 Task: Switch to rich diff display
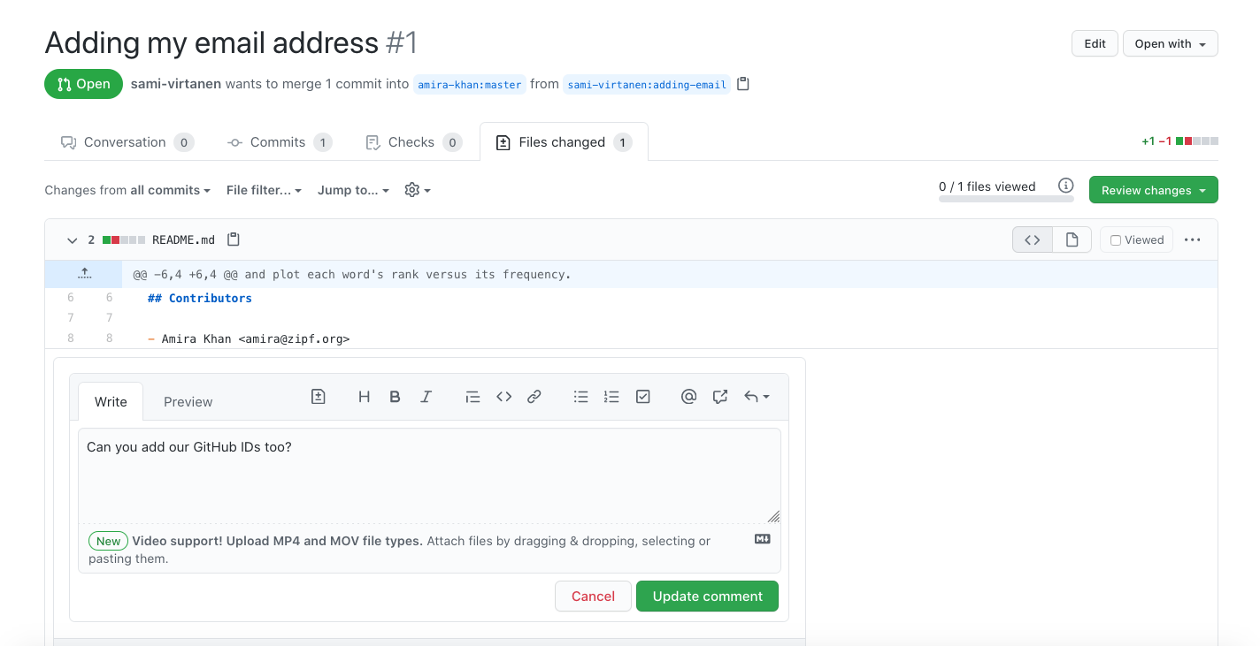1072,239
